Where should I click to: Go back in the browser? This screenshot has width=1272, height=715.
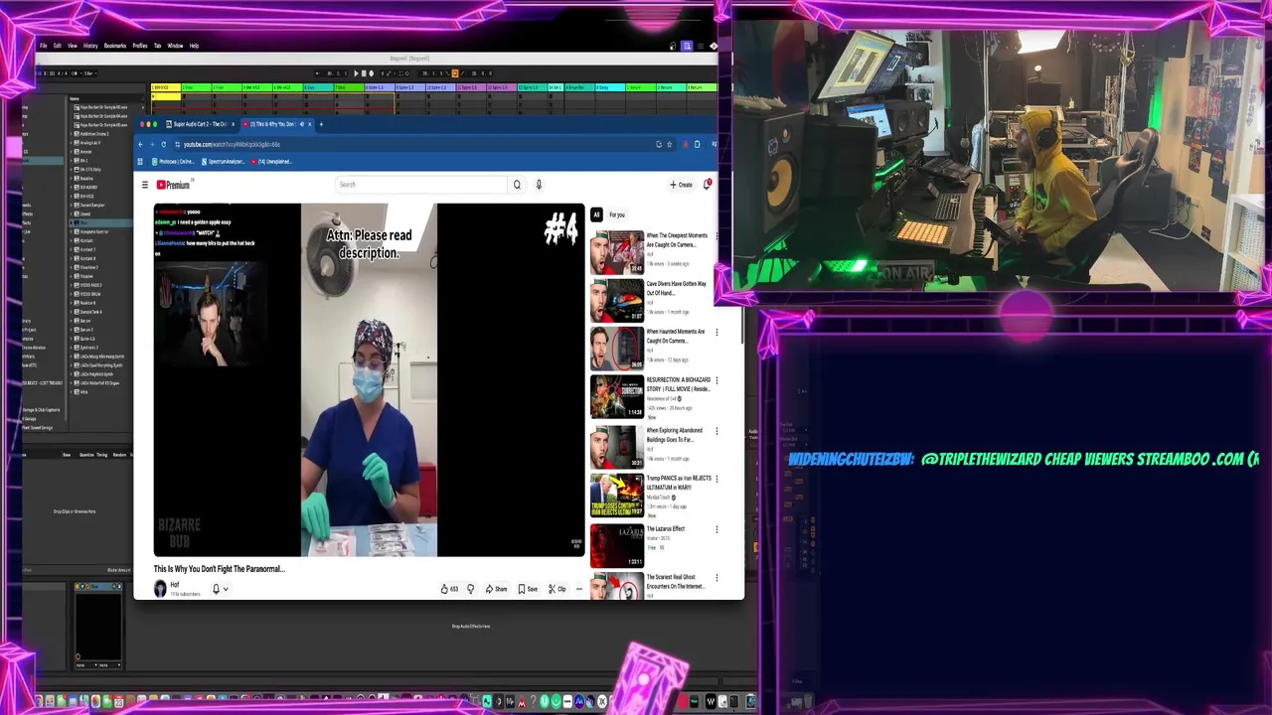(140, 144)
